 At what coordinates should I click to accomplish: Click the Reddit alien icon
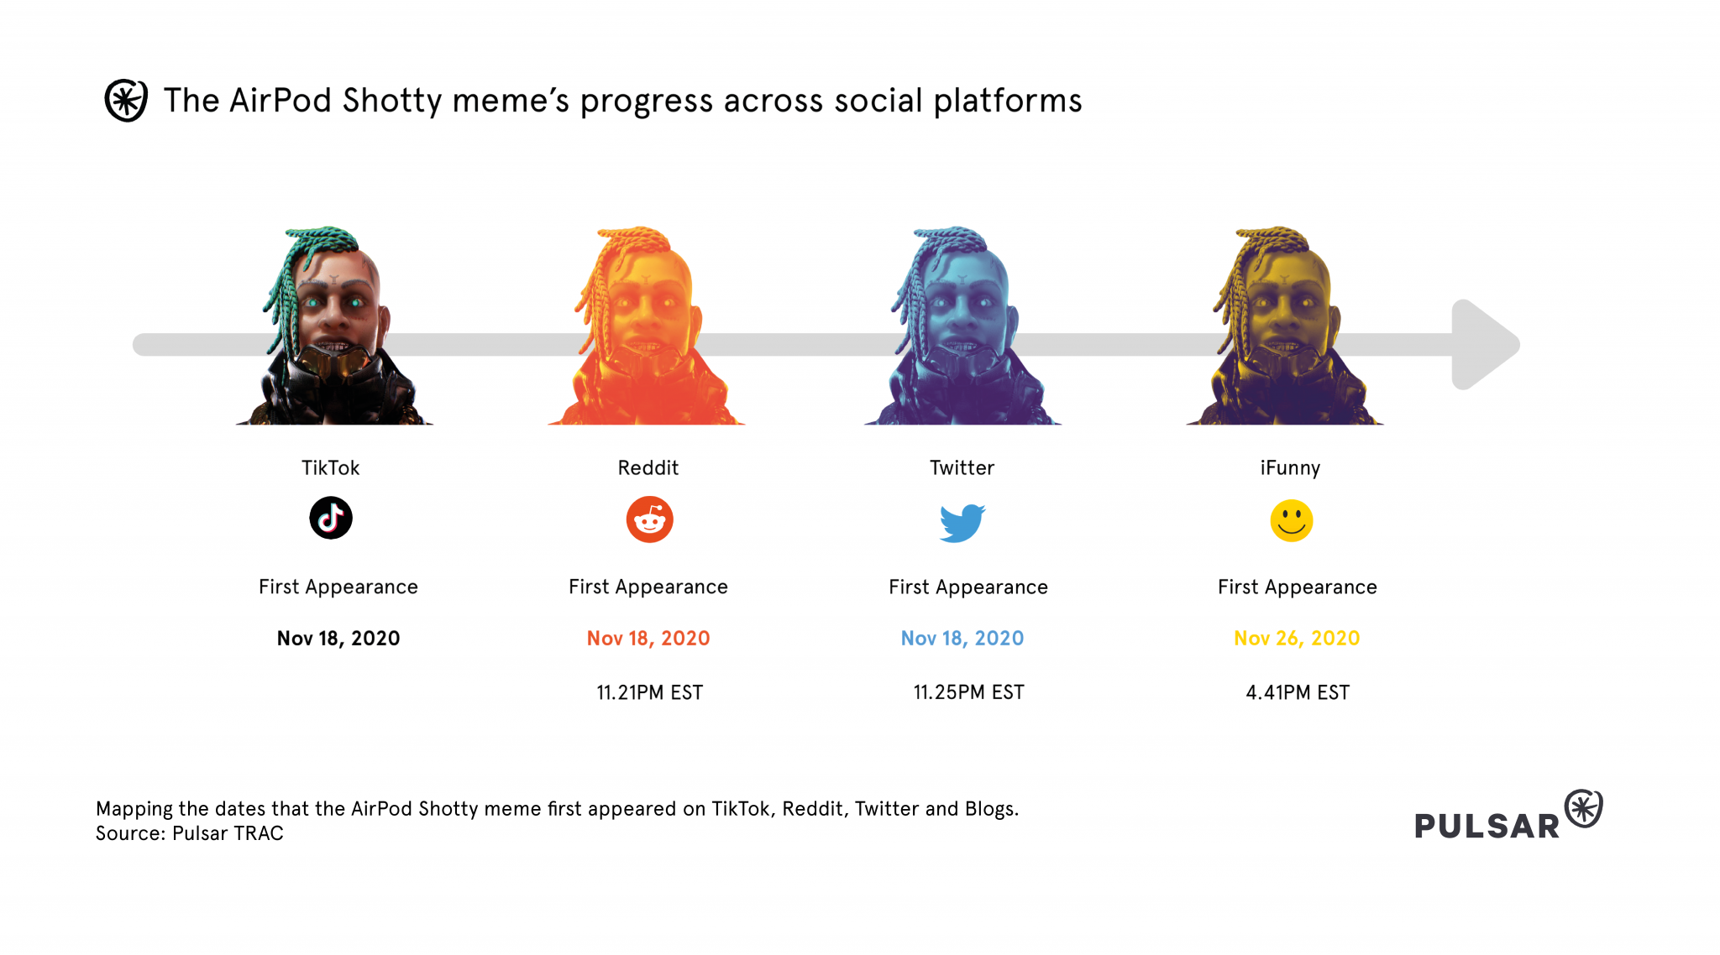tap(649, 519)
